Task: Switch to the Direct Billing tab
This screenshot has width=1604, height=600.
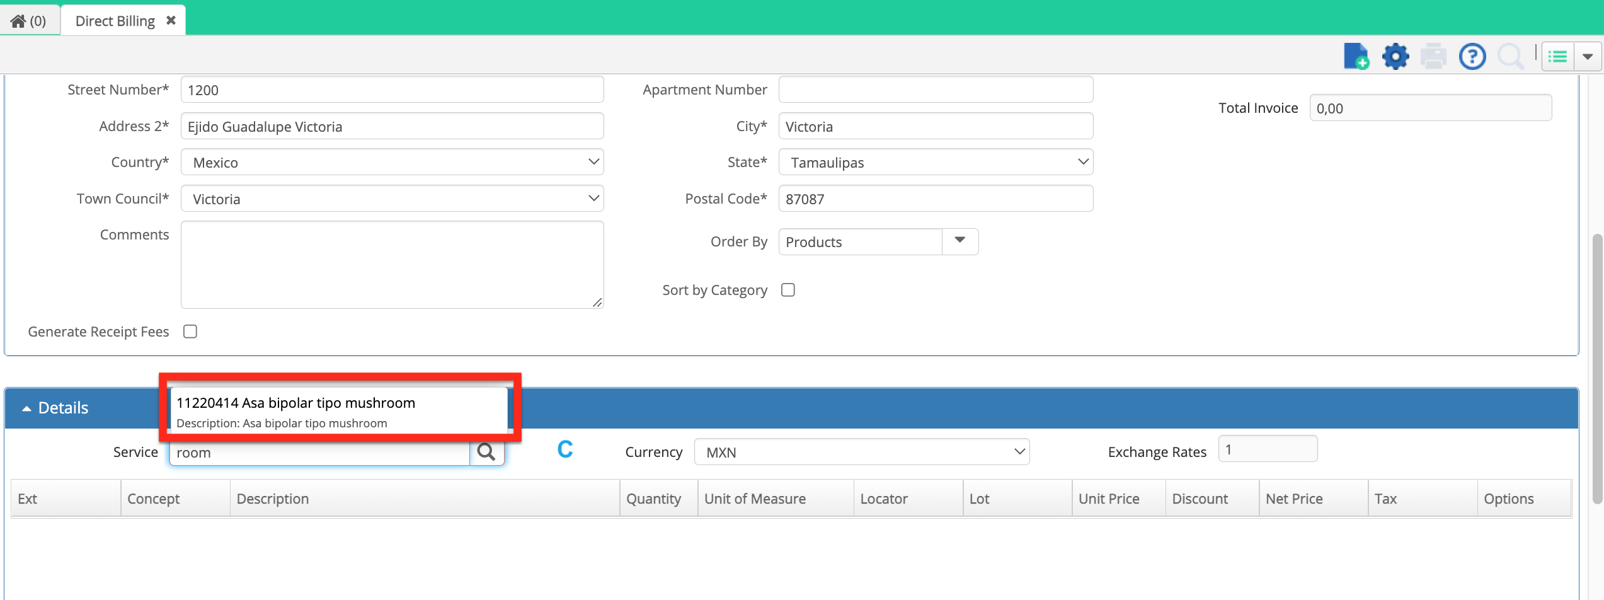Action: click(115, 21)
